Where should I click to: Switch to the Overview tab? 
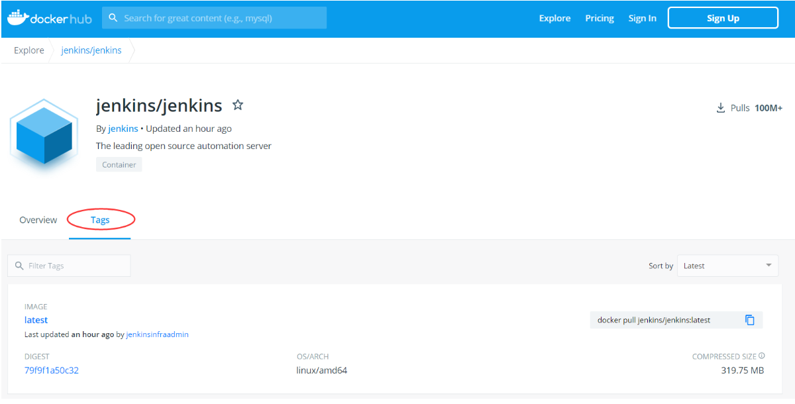tap(38, 220)
